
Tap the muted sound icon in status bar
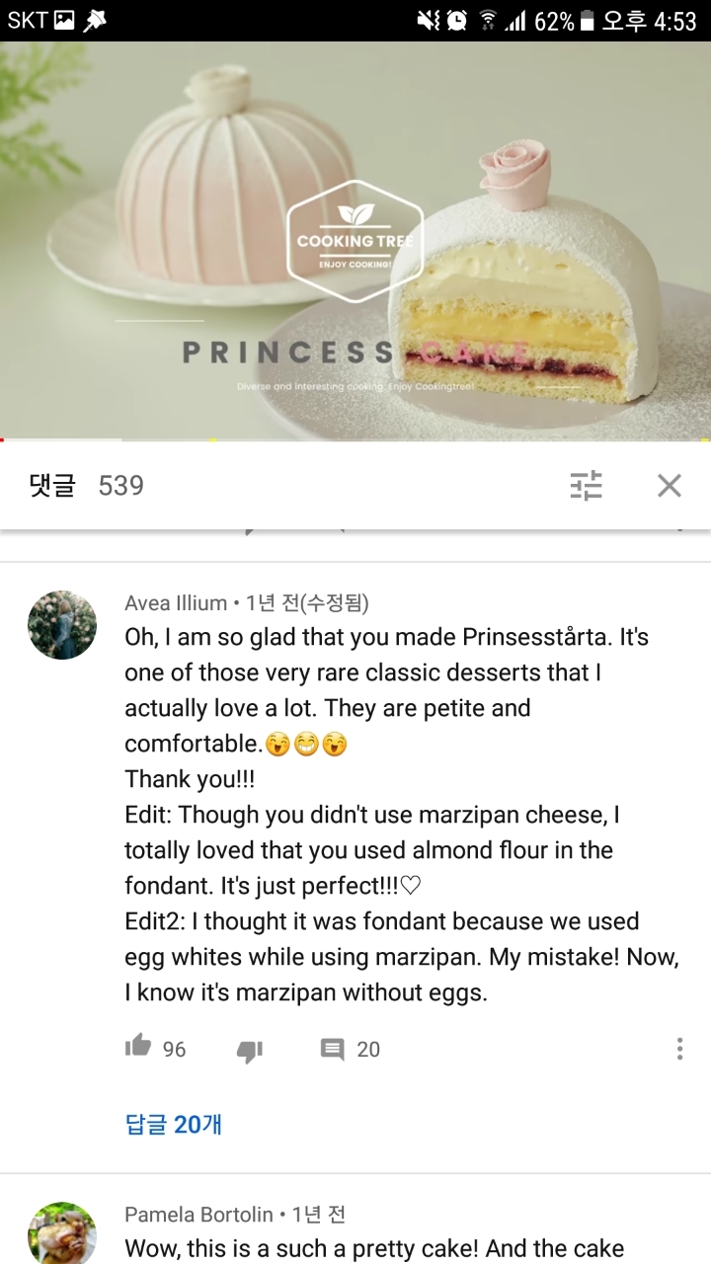coord(429,21)
